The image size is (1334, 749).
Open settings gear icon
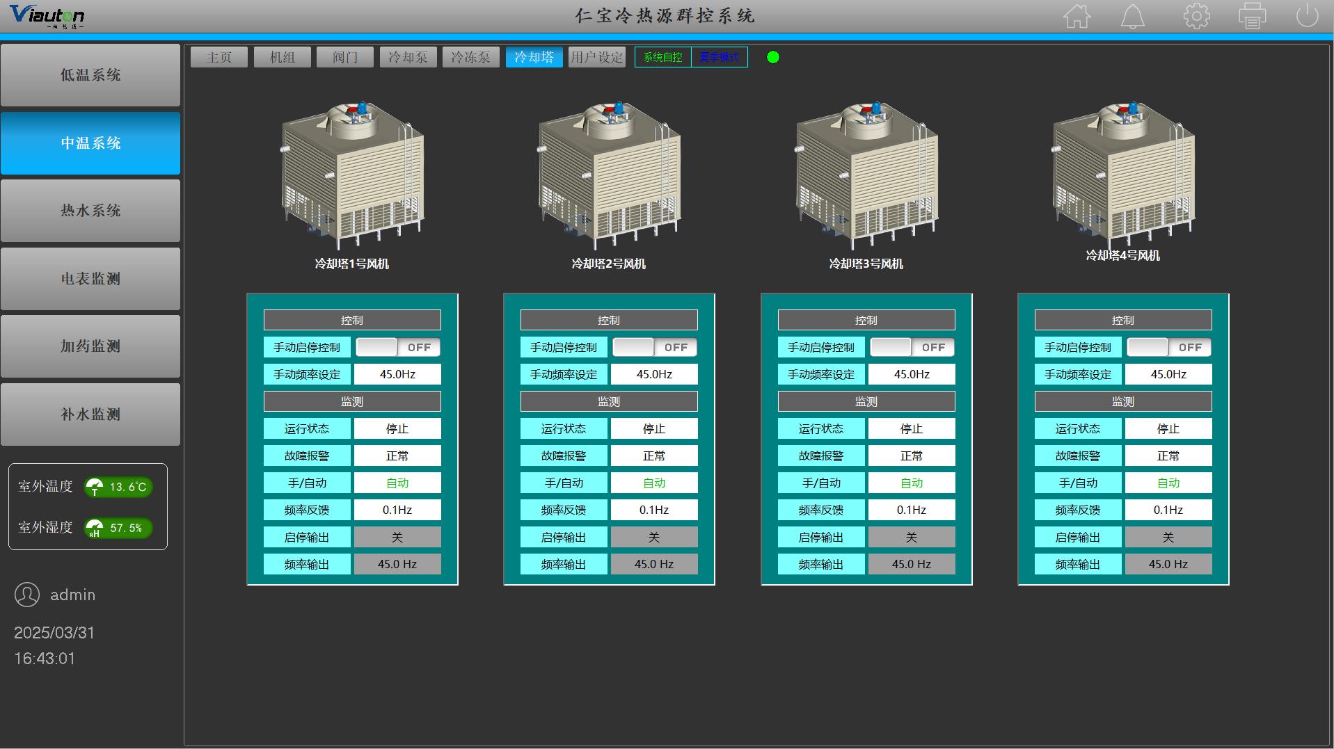[x=1196, y=16]
